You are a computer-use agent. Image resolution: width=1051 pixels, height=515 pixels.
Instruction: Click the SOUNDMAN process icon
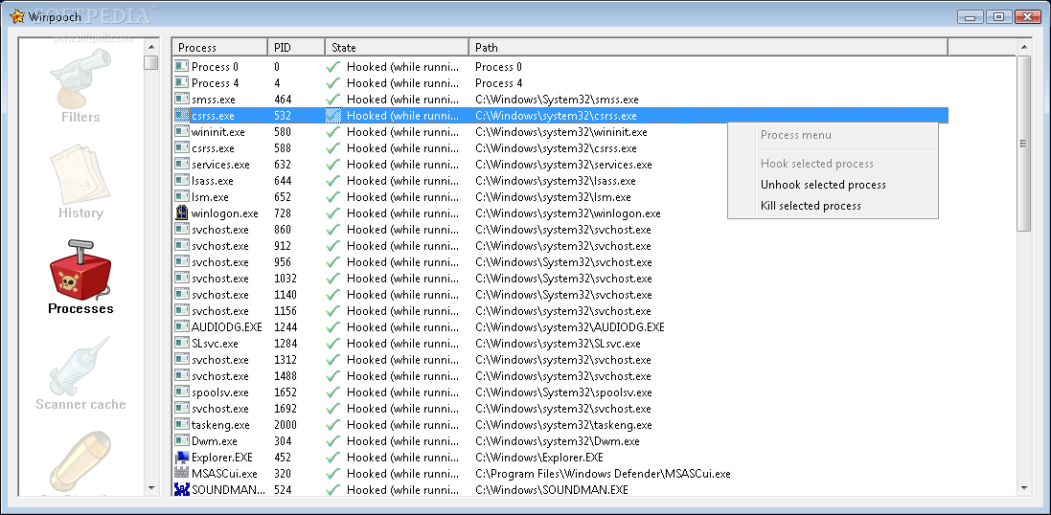182,489
